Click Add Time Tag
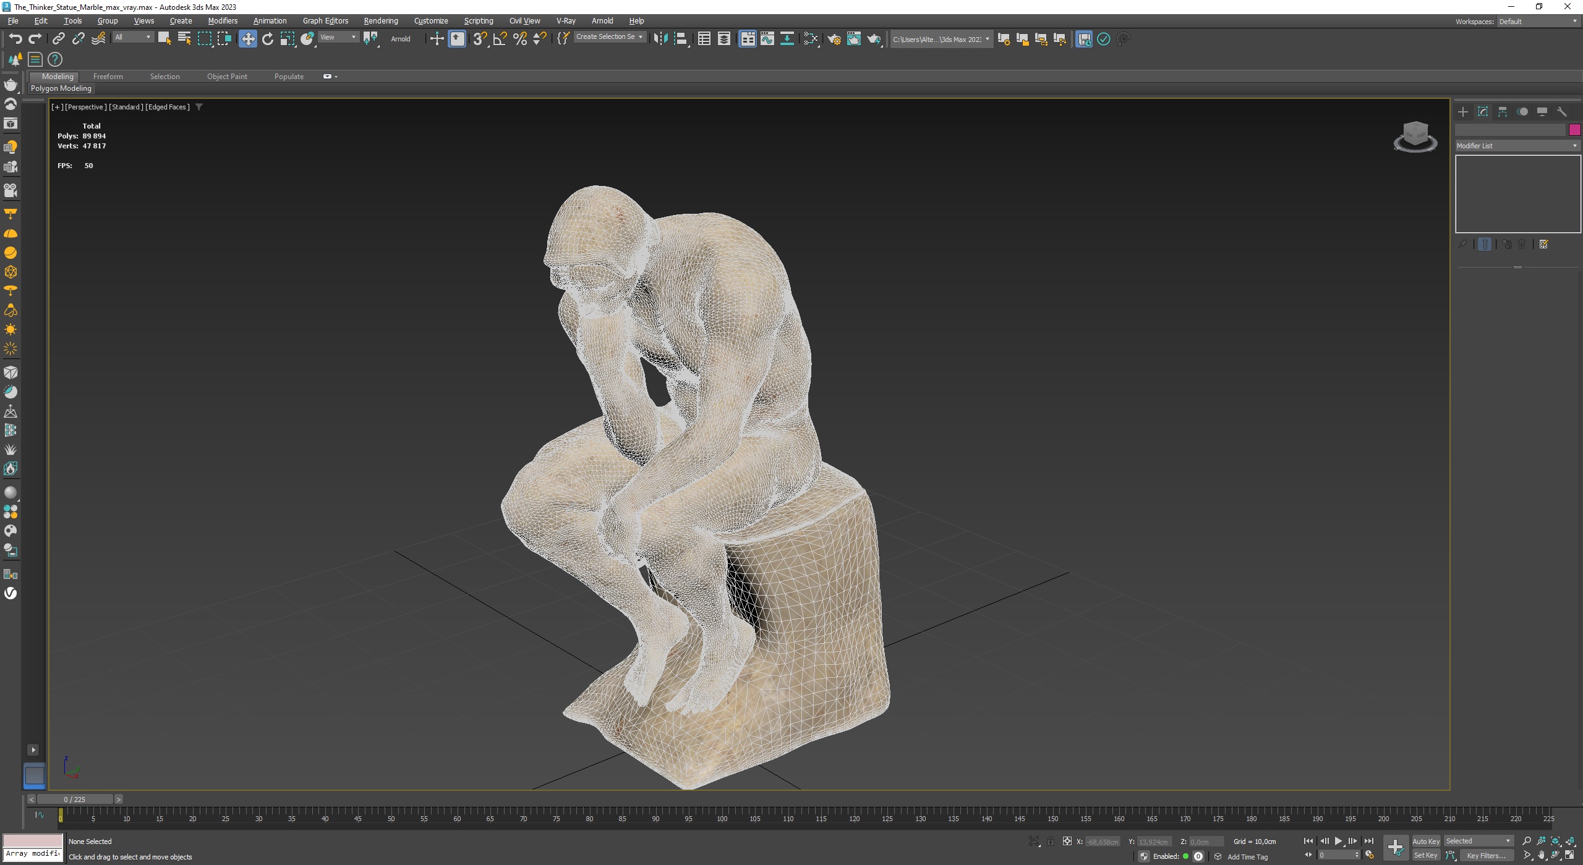 pyautogui.click(x=1247, y=856)
